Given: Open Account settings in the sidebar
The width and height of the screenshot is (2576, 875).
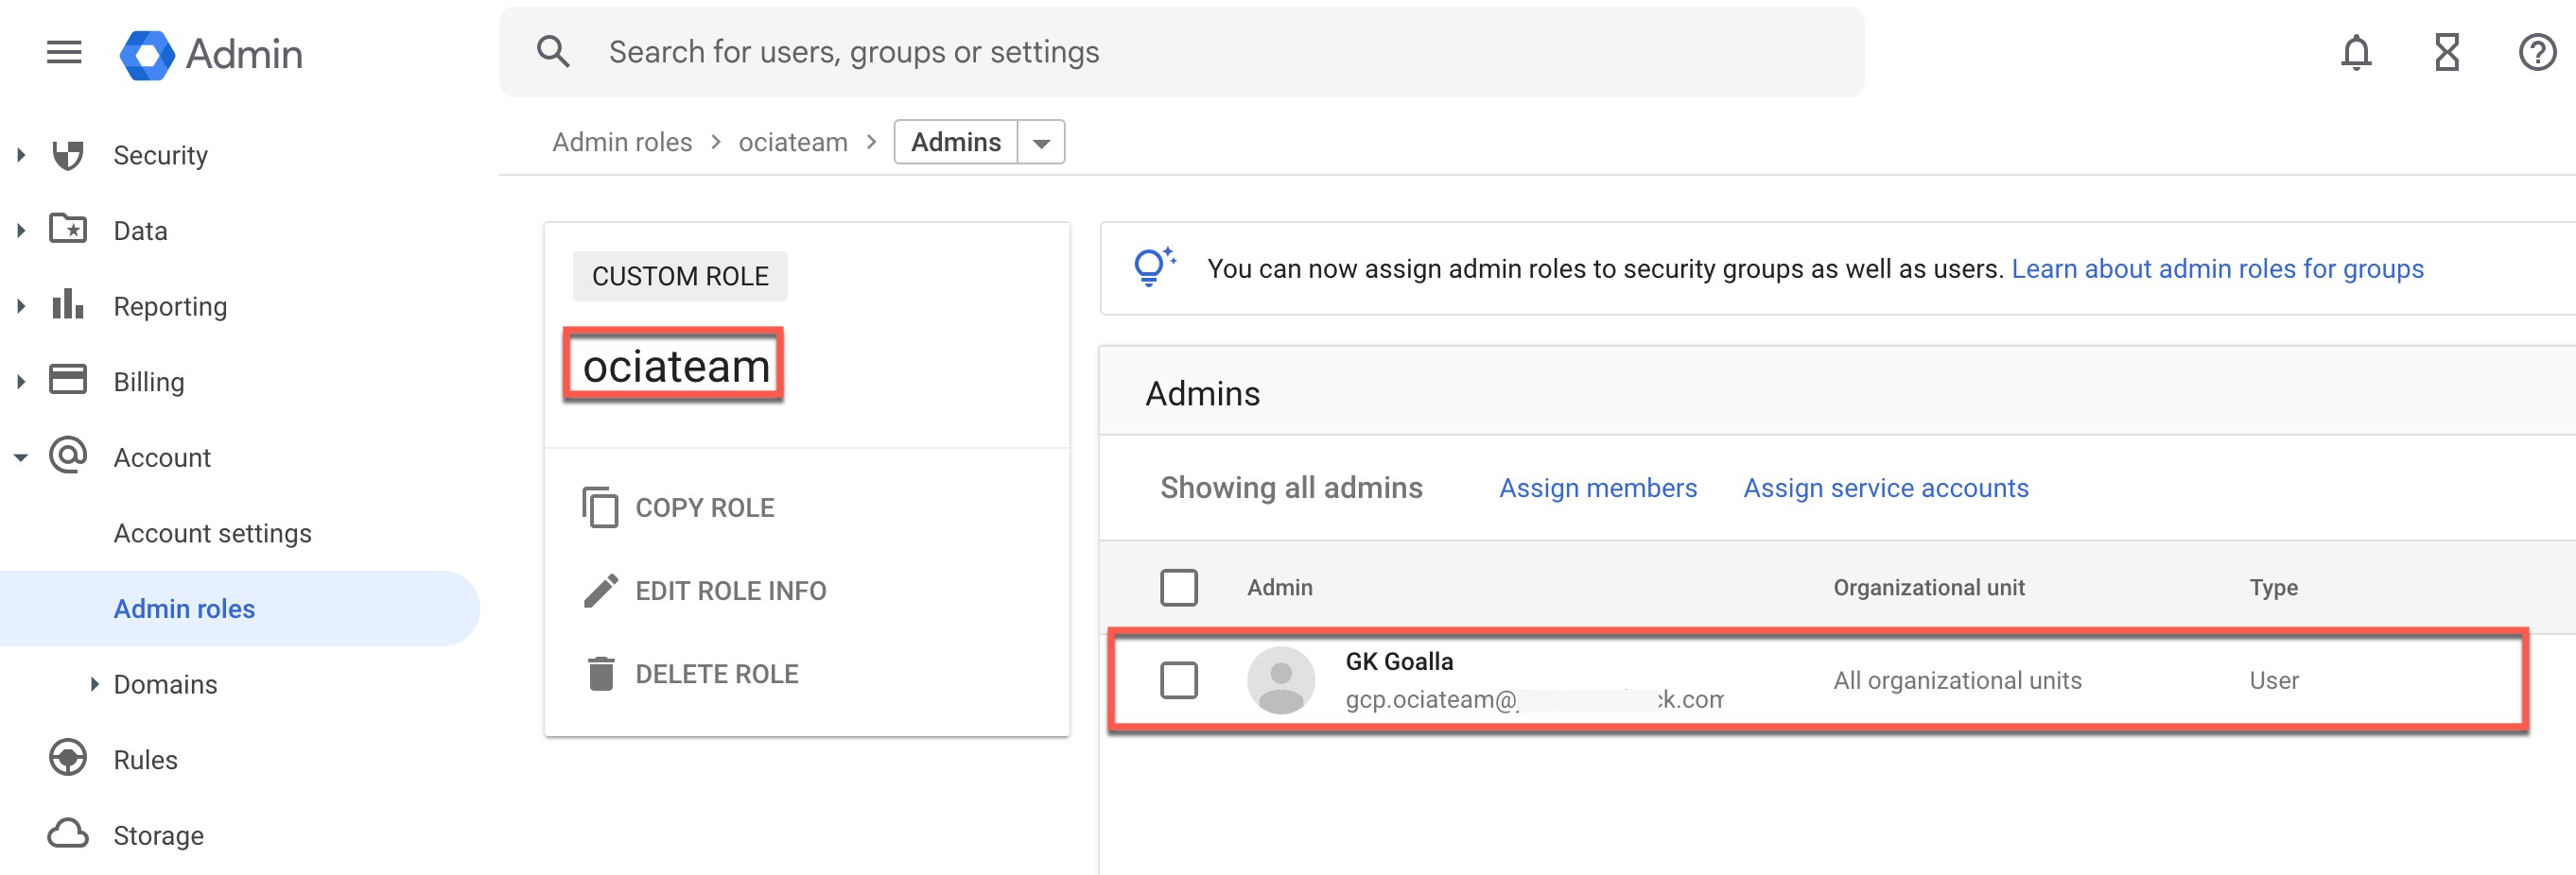Looking at the screenshot, I should pyautogui.click(x=212, y=533).
